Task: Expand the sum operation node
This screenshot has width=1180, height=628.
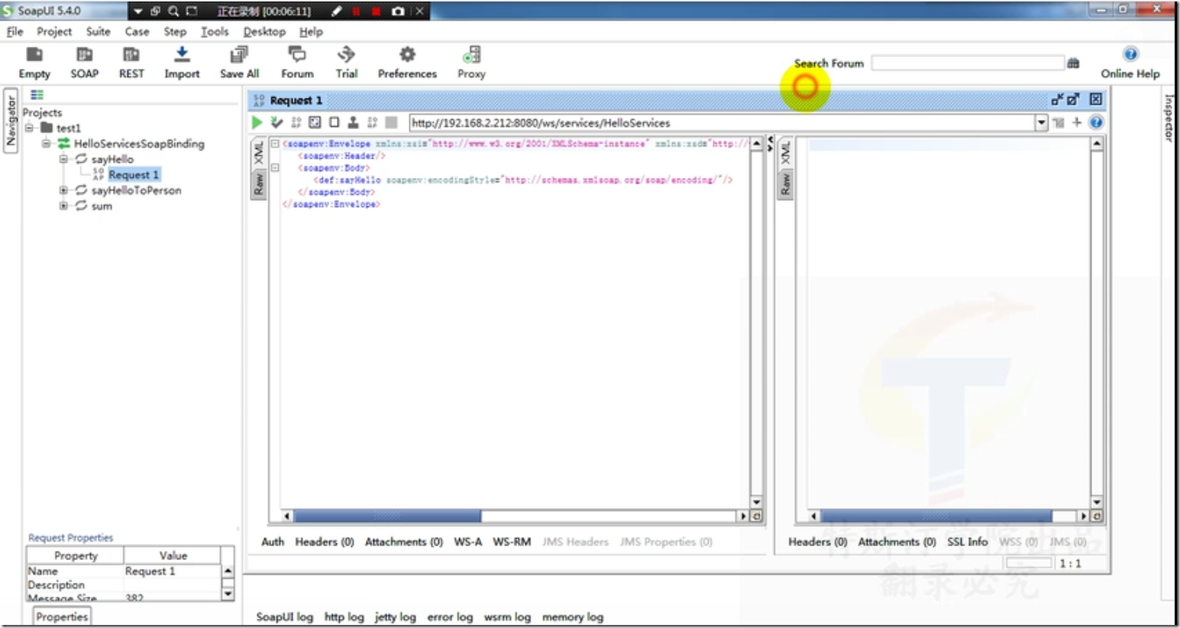Action: (63, 206)
